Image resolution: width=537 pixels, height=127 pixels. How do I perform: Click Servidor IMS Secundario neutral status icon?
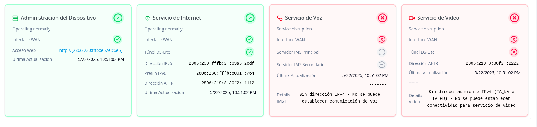(x=382, y=65)
